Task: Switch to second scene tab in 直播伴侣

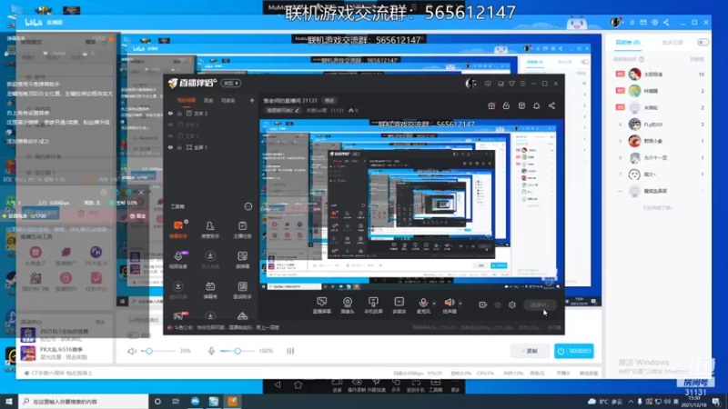Action: coord(208,100)
